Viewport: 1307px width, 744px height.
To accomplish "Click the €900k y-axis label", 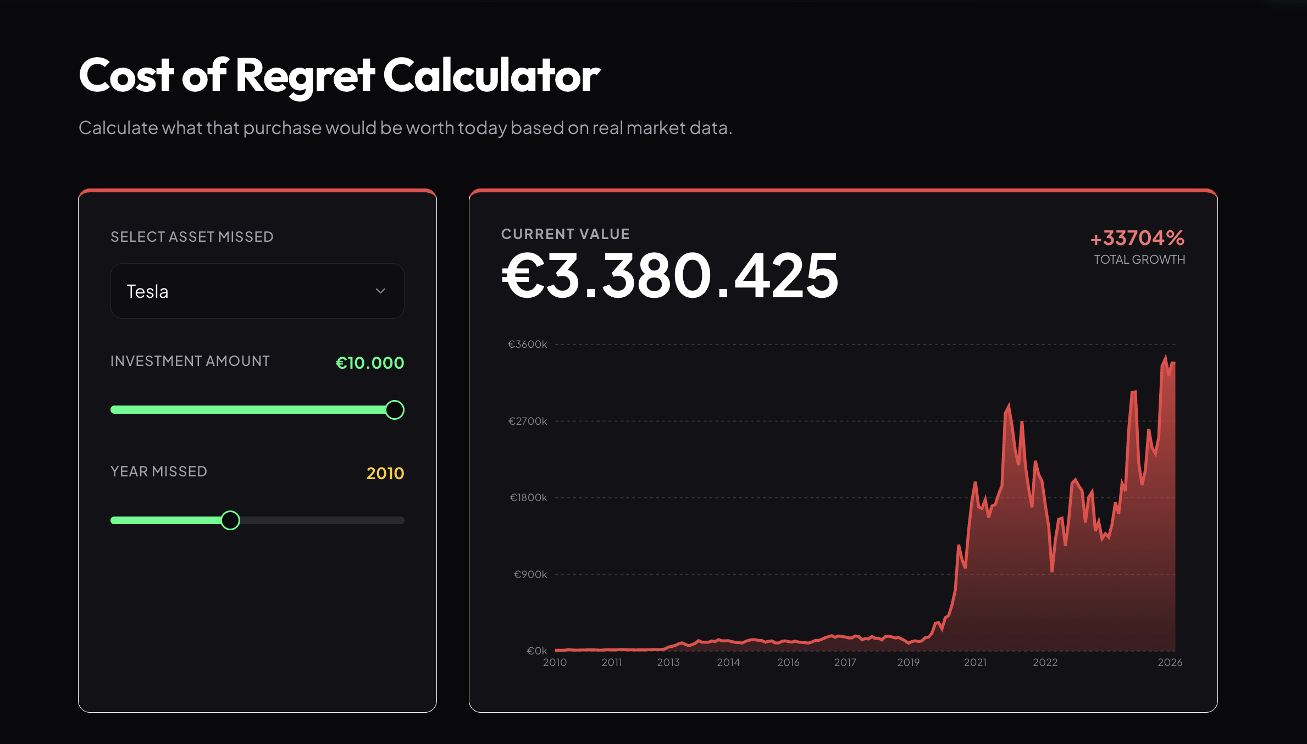I will click(x=530, y=575).
